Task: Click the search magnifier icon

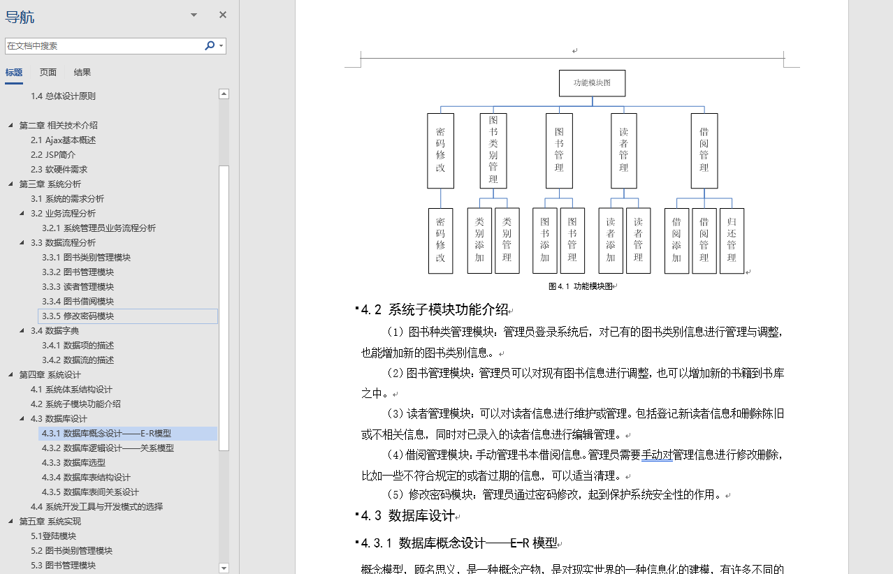Action: tap(210, 44)
